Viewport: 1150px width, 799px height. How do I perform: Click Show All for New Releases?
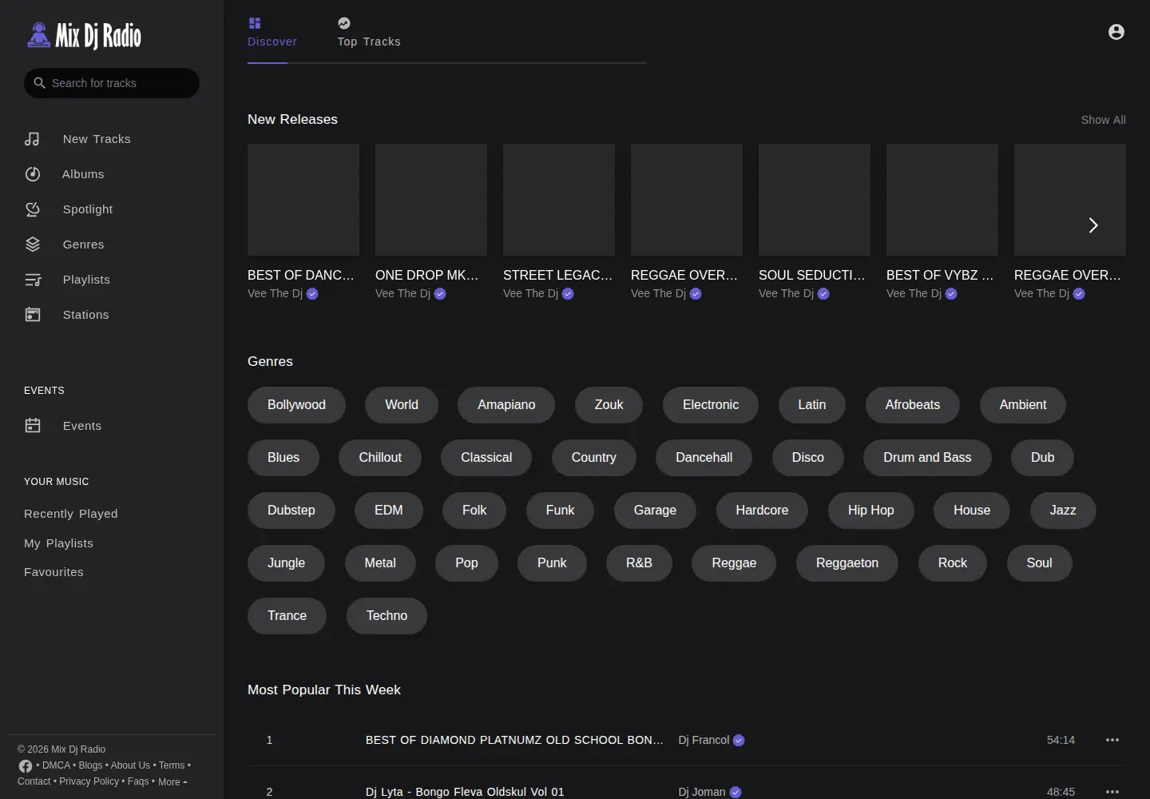[x=1103, y=120]
